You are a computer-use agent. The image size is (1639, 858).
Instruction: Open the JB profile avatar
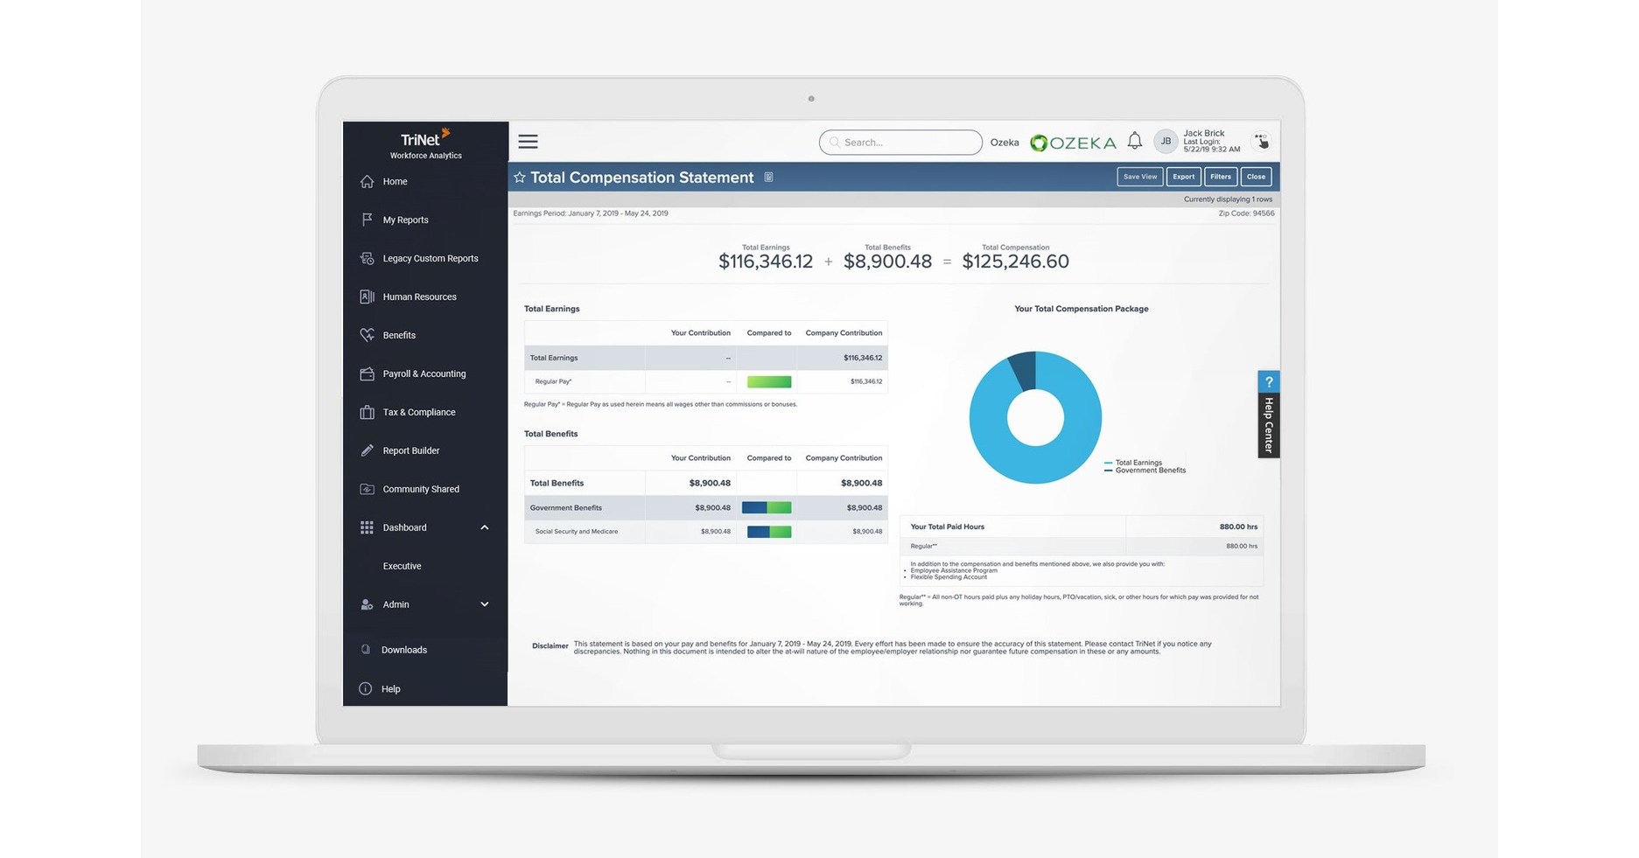coord(1165,141)
